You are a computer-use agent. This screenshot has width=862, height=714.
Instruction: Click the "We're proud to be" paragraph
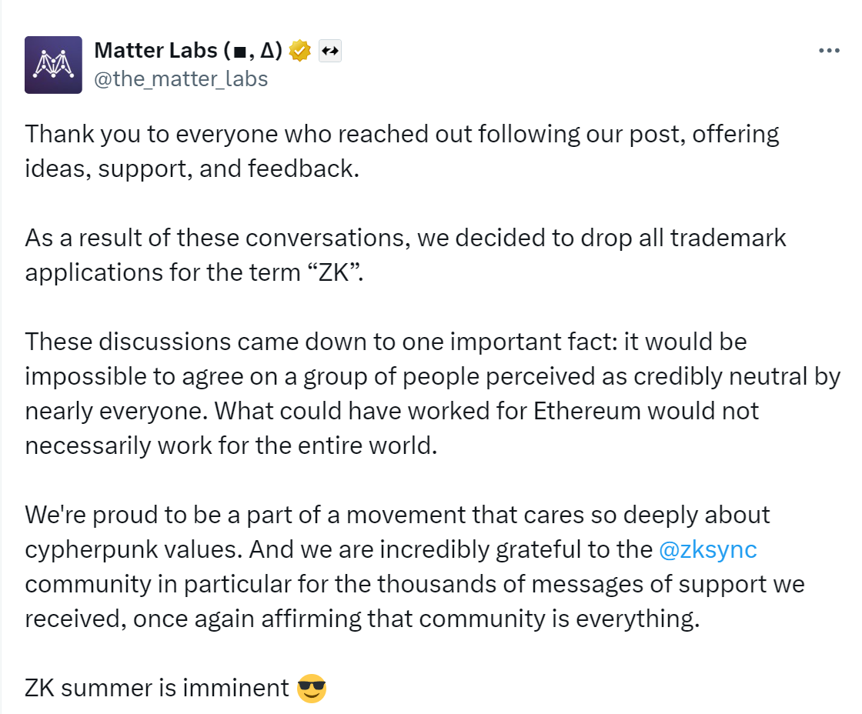click(x=415, y=567)
